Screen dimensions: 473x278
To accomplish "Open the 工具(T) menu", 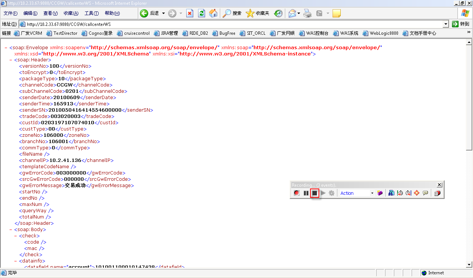I will (92, 13).
